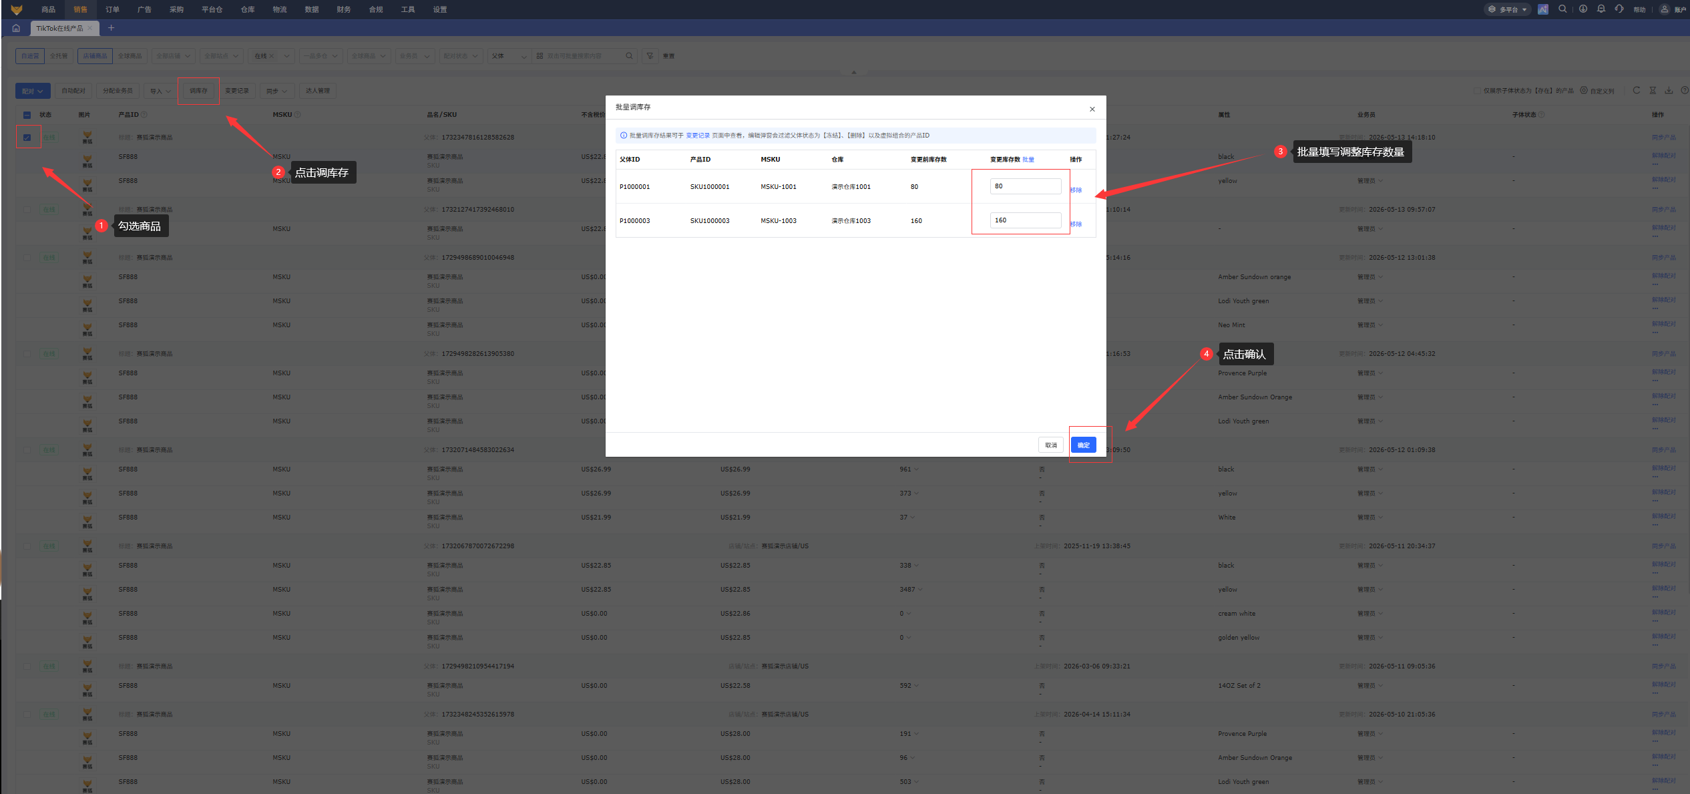1690x794 pixels.
Task: Open the 多平台 platform dropdown
Action: point(1507,9)
